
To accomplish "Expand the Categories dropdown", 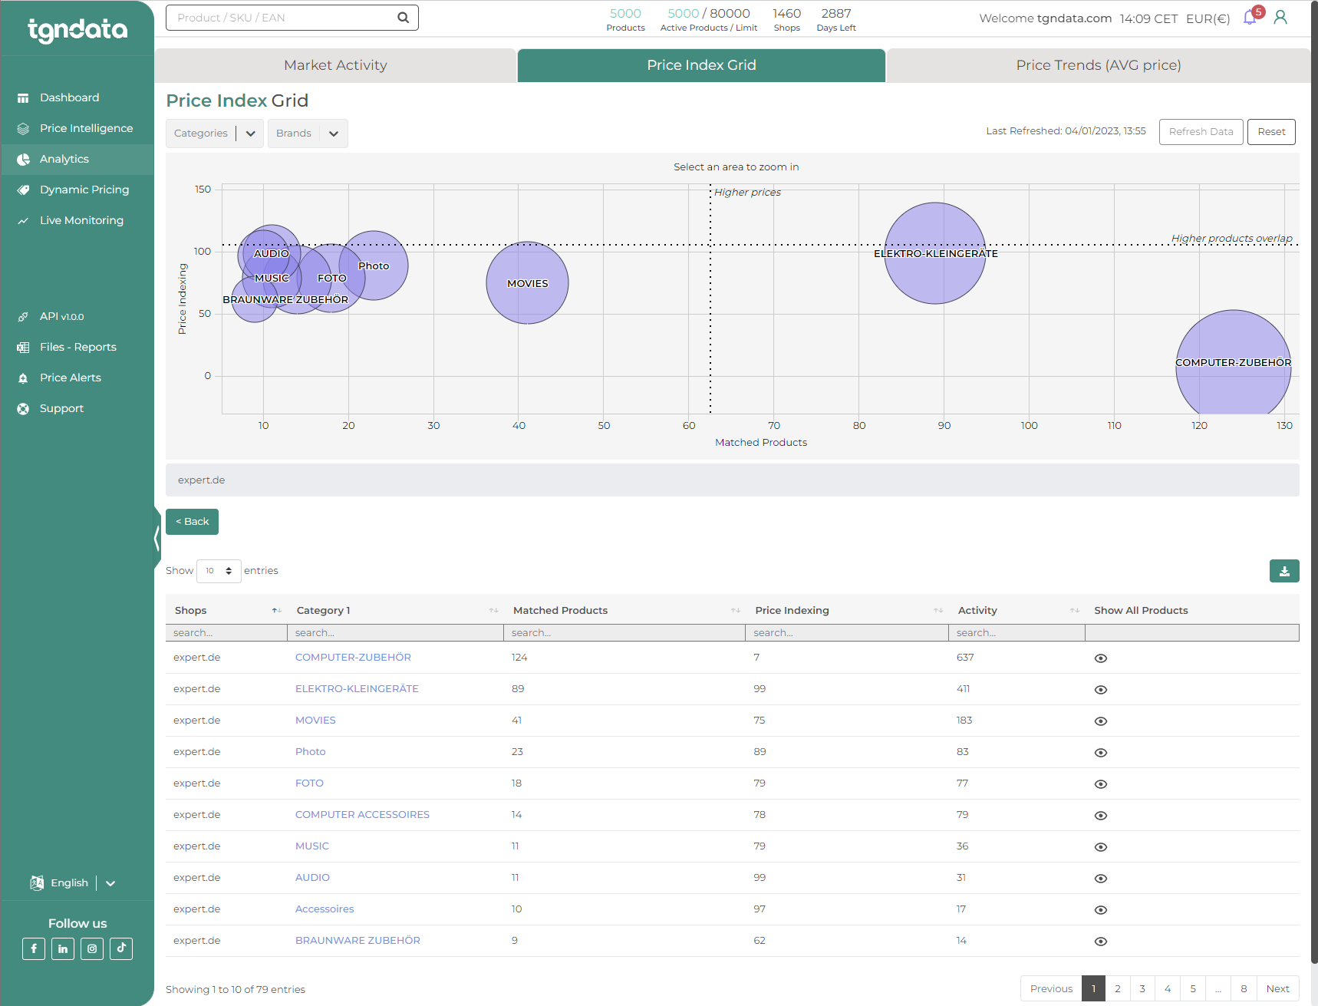I will tap(215, 134).
